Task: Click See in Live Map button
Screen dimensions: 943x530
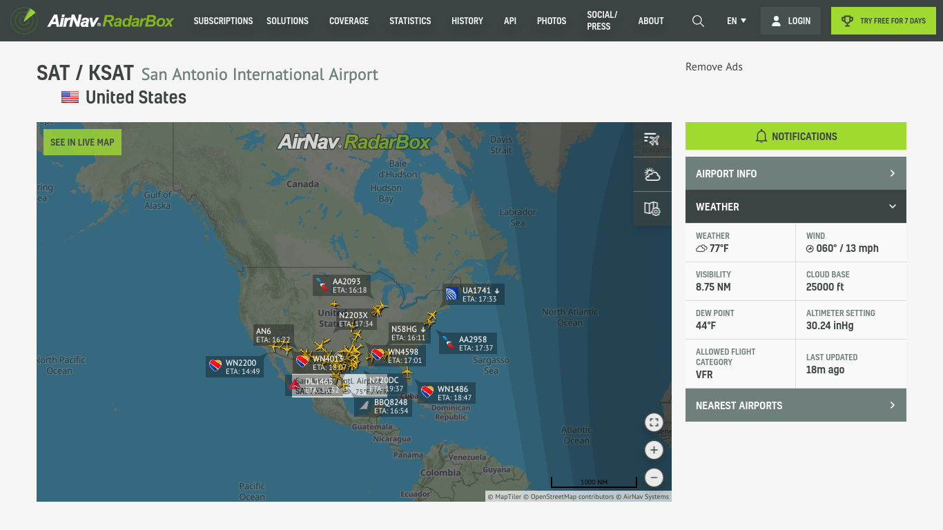Action: (82, 142)
